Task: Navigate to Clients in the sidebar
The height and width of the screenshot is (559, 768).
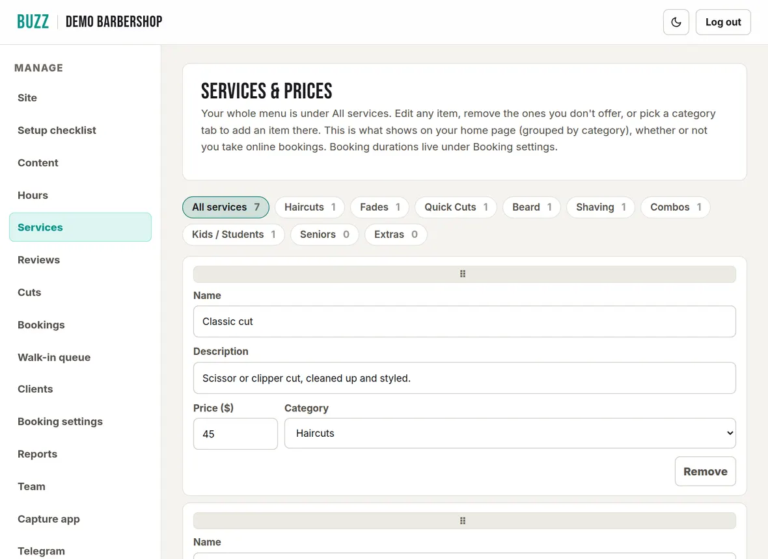Action: point(80,389)
